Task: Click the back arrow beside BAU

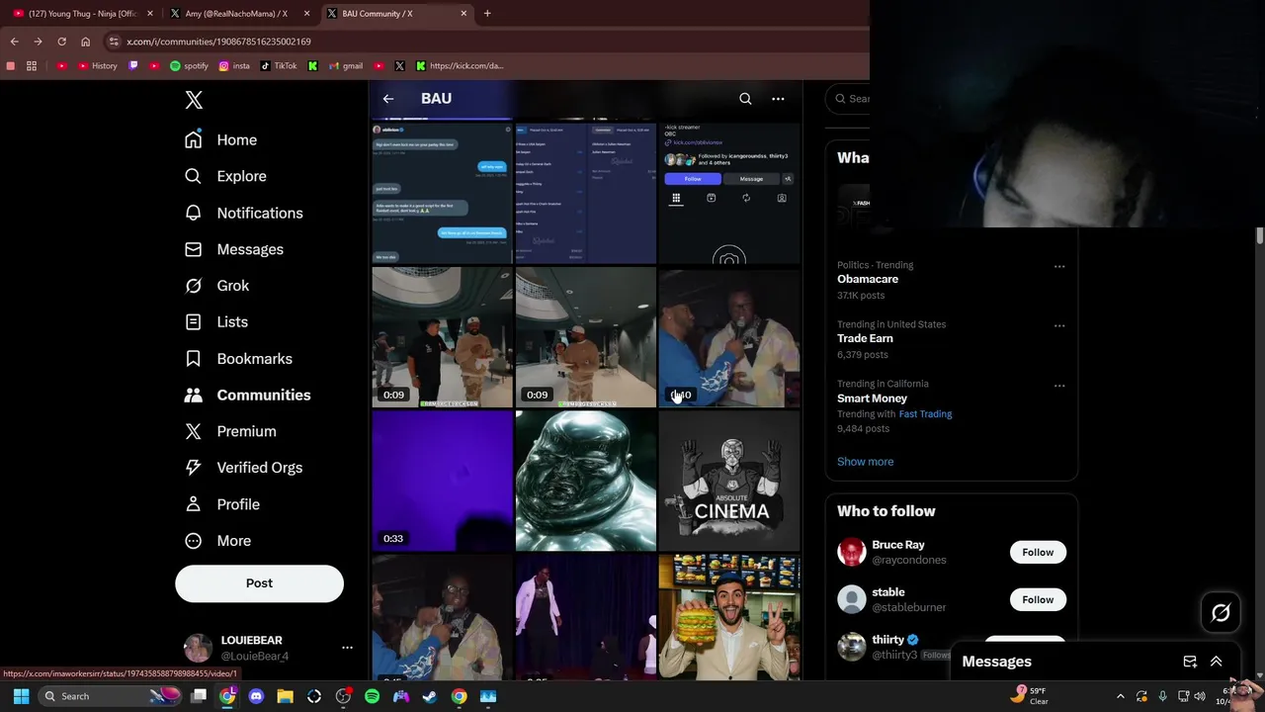Action: click(x=388, y=99)
